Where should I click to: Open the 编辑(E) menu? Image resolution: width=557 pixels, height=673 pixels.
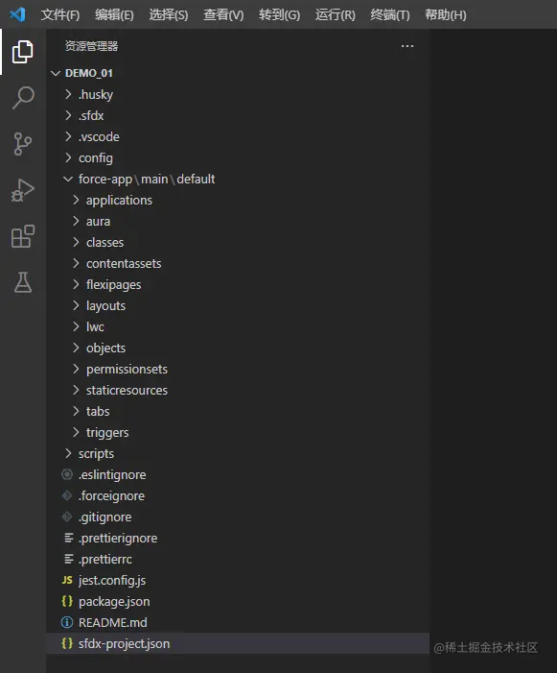[x=114, y=15]
